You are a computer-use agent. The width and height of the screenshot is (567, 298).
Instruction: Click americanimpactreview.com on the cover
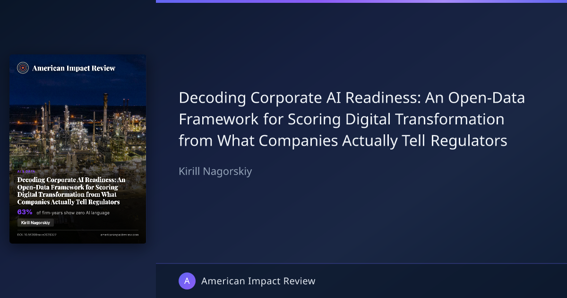point(120,235)
